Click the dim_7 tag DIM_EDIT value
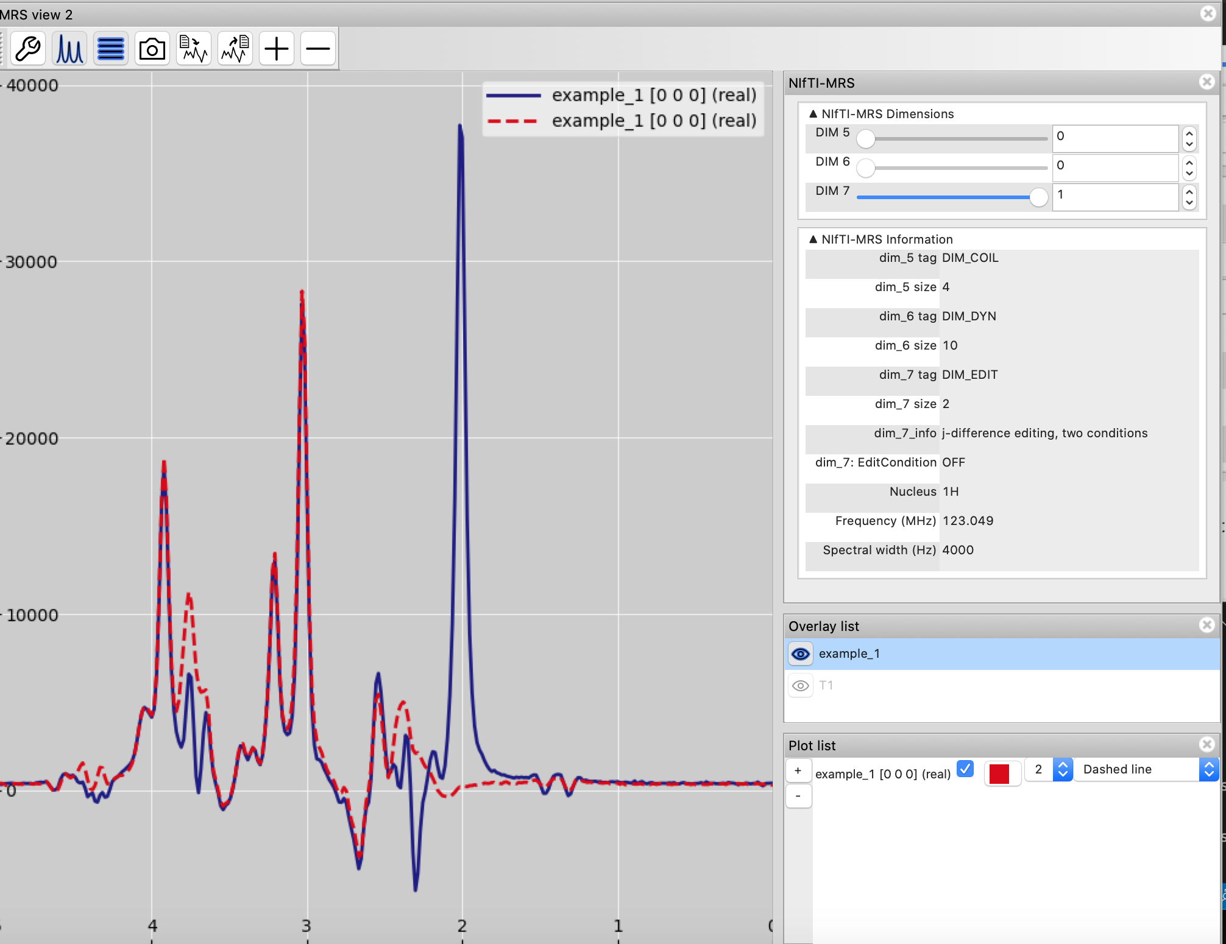This screenshot has width=1226, height=944. [x=970, y=375]
